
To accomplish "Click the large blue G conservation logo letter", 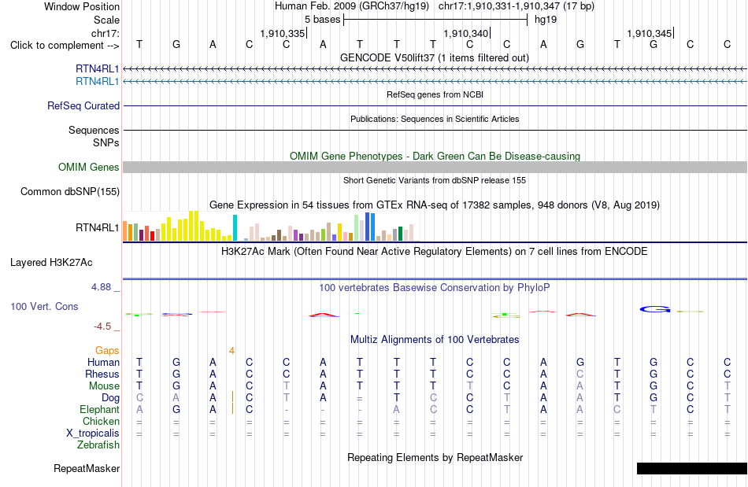I will [x=655, y=309].
